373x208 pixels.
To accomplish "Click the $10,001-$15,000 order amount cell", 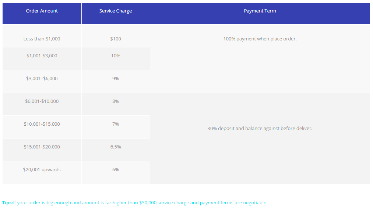I will coord(42,124).
